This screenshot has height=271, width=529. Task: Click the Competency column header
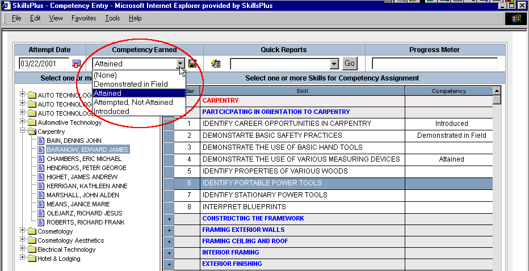tap(449, 91)
